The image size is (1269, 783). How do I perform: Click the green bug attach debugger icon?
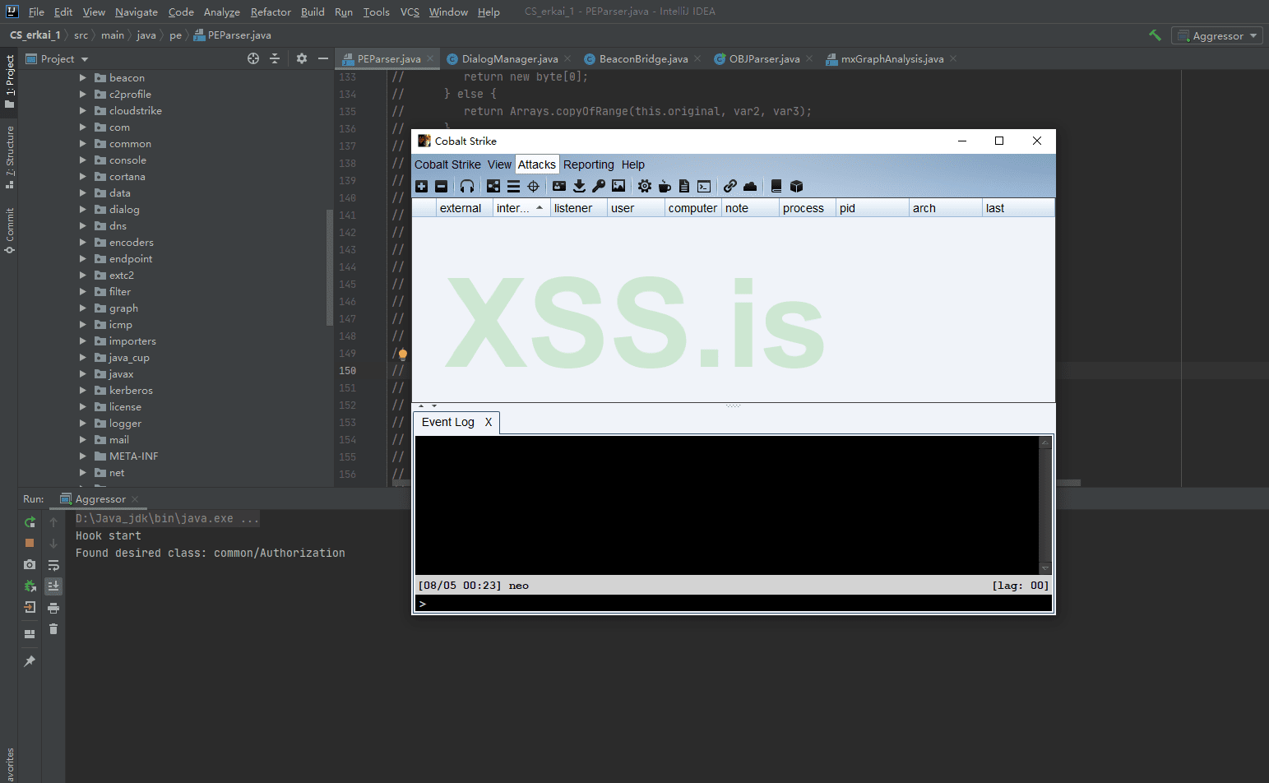pyautogui.click(x=30, y=586)
